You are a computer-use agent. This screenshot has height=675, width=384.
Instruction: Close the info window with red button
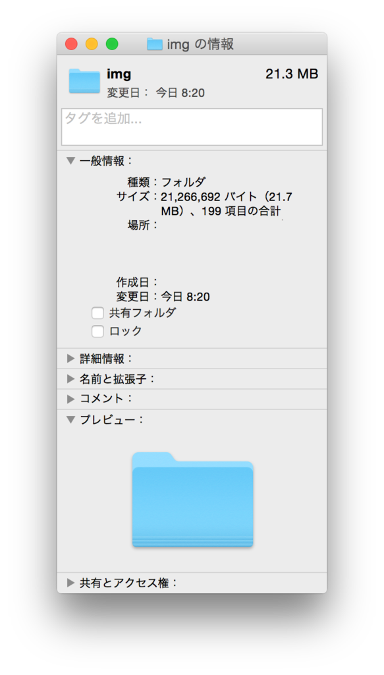pos(71,44)
